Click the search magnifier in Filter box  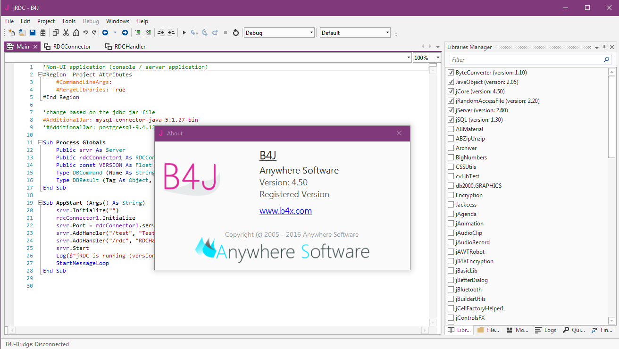(607, 60)
